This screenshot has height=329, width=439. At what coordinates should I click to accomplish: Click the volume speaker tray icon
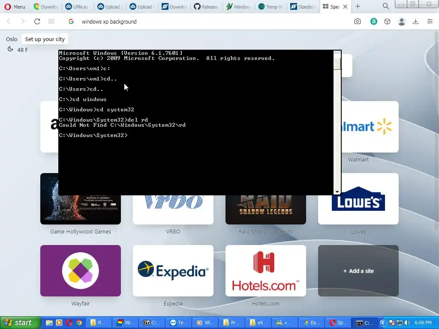tap(407, 323)
